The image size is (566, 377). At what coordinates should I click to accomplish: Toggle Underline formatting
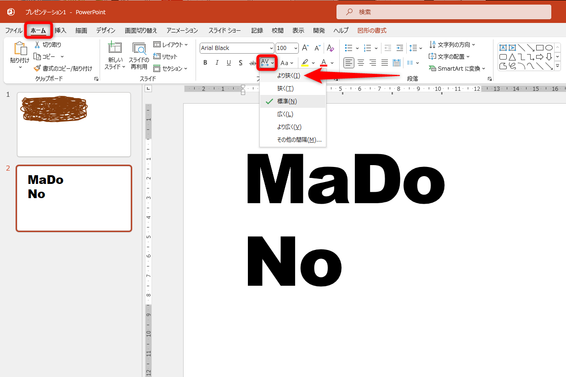click(229, 63)
